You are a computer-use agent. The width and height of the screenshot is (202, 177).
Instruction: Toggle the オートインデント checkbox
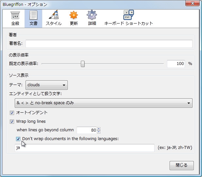coord(12,113)
